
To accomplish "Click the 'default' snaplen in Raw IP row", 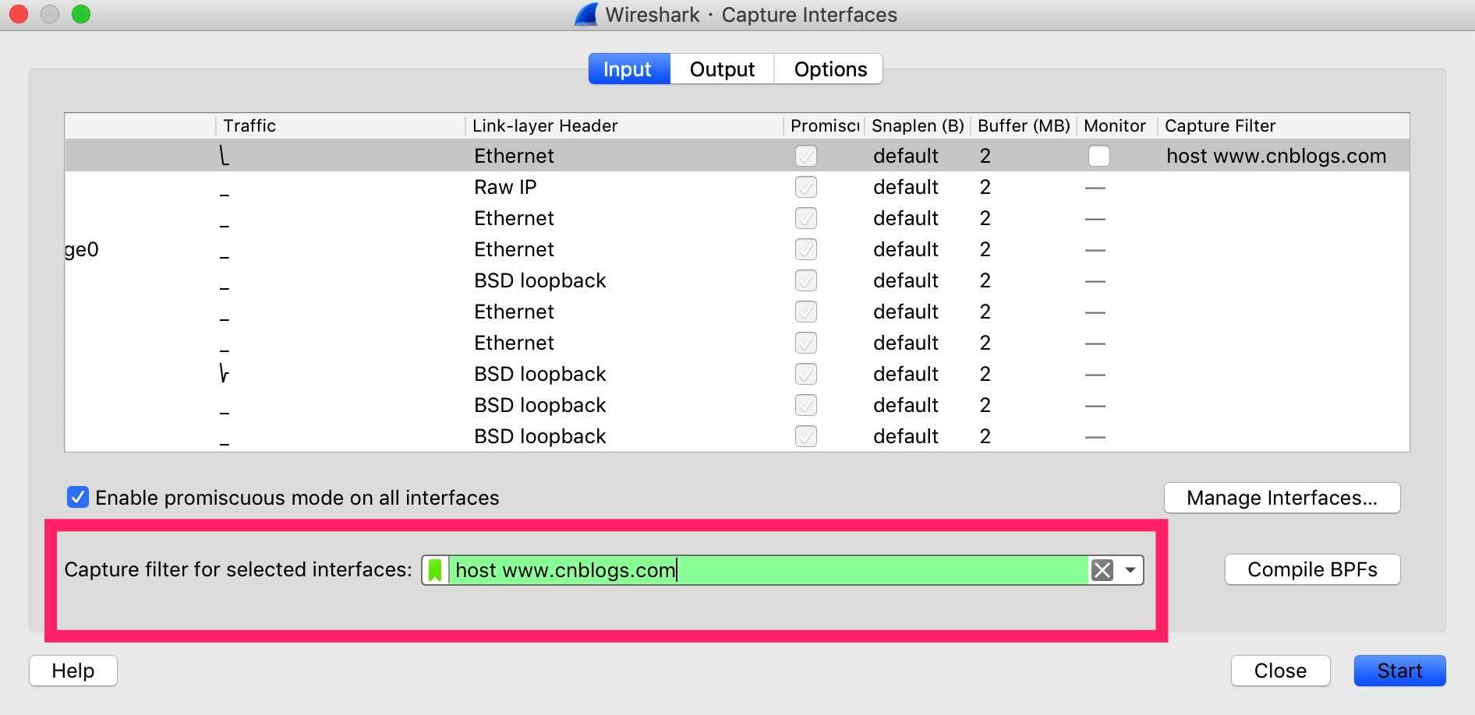I will pos(905,187).
